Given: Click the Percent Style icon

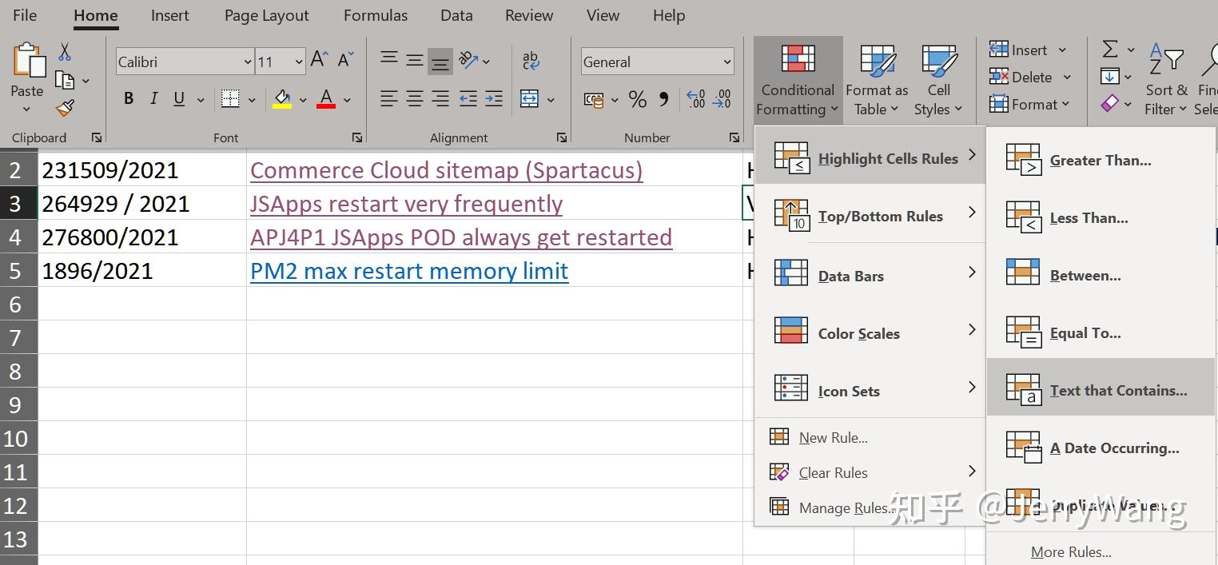Looking at the screenshot, I should pyautogui.click(x=637, y=98).
